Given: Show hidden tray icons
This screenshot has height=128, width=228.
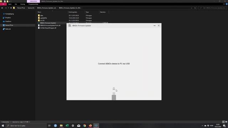Looking at the screenshot, I should (x=202, y=126).
